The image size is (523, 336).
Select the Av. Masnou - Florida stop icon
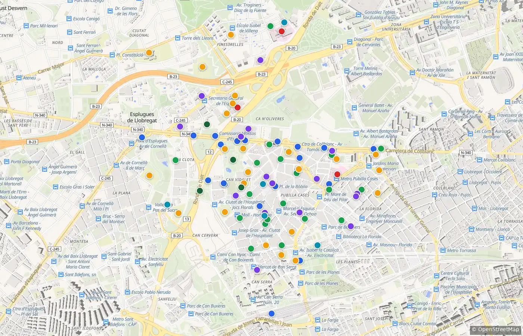tap(369, 245)
